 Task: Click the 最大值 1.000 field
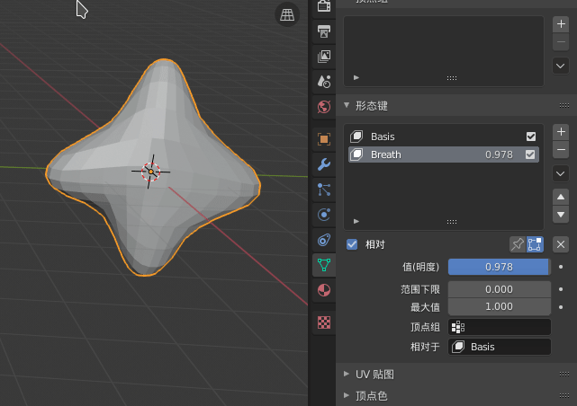coord(500,306)
